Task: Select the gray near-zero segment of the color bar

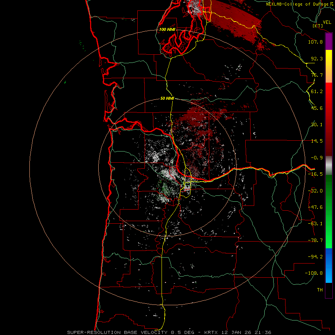Action: pyautogui.click(x=329, y=166)
